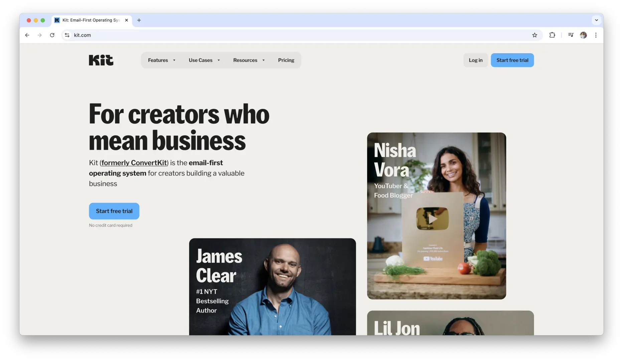623x361 pixels.
Task: Expand the tab search dropdown arrow
Action: [596, 20]
